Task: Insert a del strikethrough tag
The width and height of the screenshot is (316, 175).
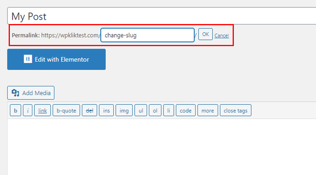Action: (90, 110)
